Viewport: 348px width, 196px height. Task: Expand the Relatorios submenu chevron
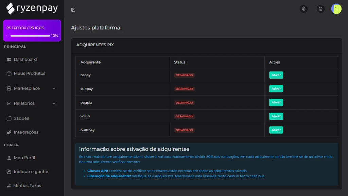(54, 103)
